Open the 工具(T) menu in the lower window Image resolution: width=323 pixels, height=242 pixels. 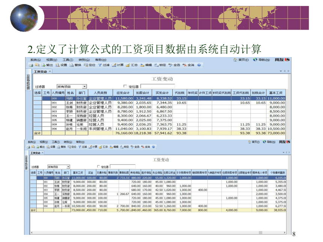(x=56, y=142)
